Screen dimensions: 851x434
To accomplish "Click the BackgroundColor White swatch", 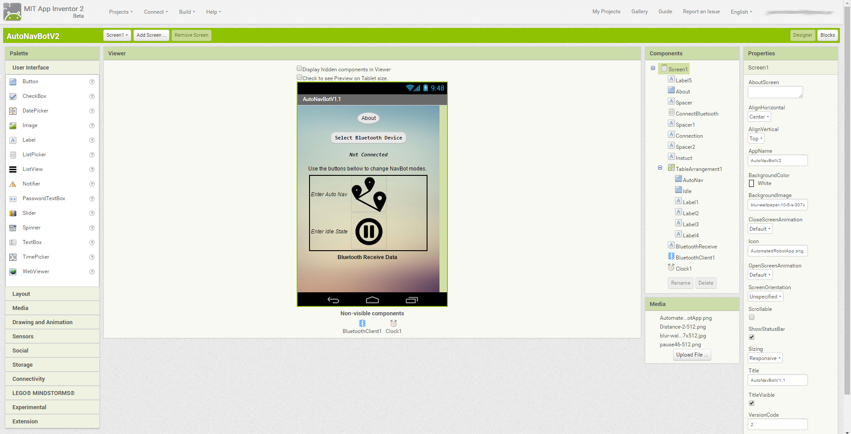I will [751, 183].
